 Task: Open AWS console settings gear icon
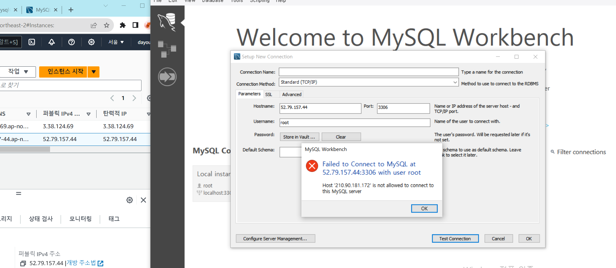coord(91,42)
